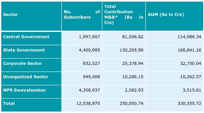
Task: Select the Unorganized Sector row label
Action: pyautogui.click(x=26, y=77)
